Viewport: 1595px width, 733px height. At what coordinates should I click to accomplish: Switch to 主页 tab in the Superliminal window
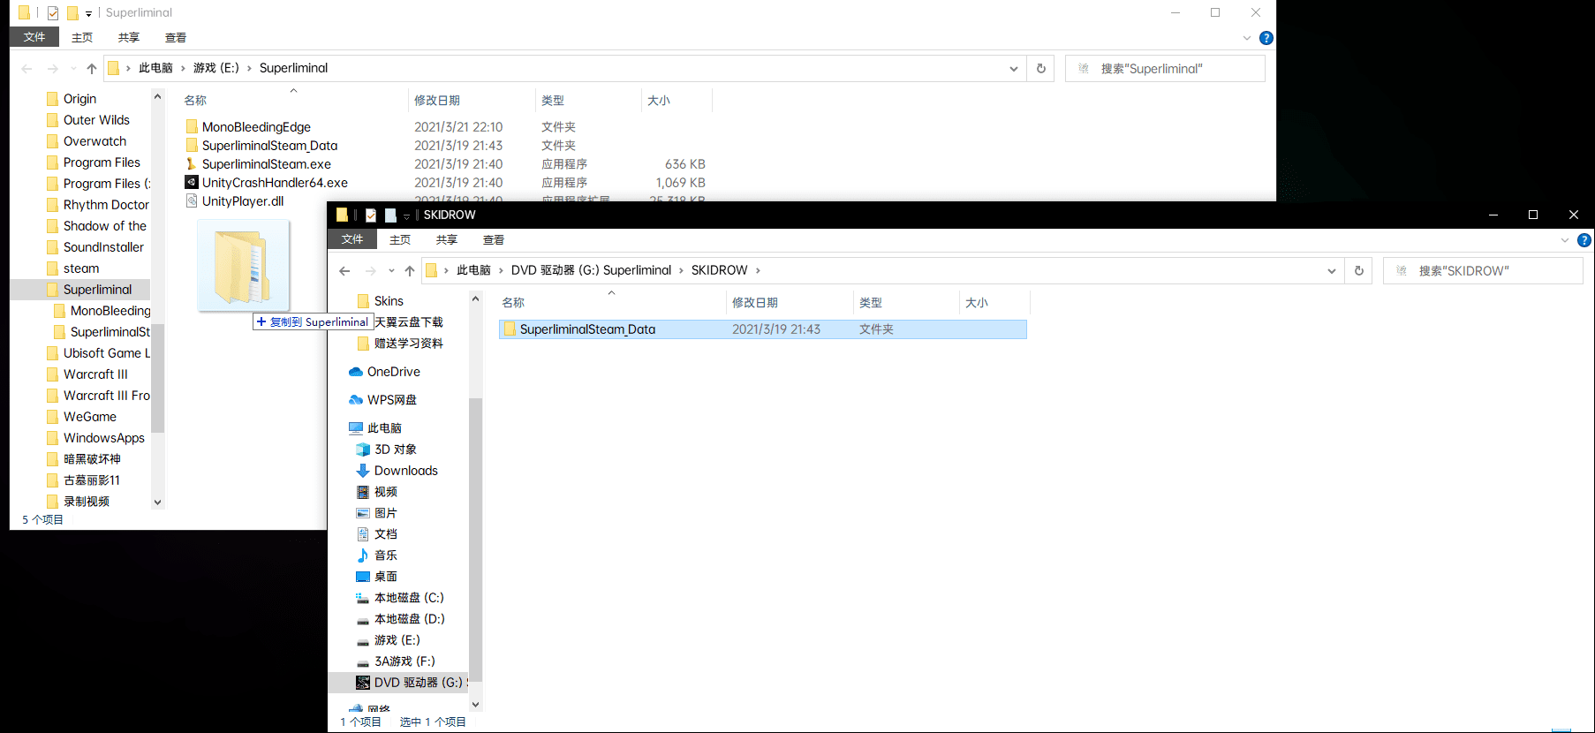82,37
